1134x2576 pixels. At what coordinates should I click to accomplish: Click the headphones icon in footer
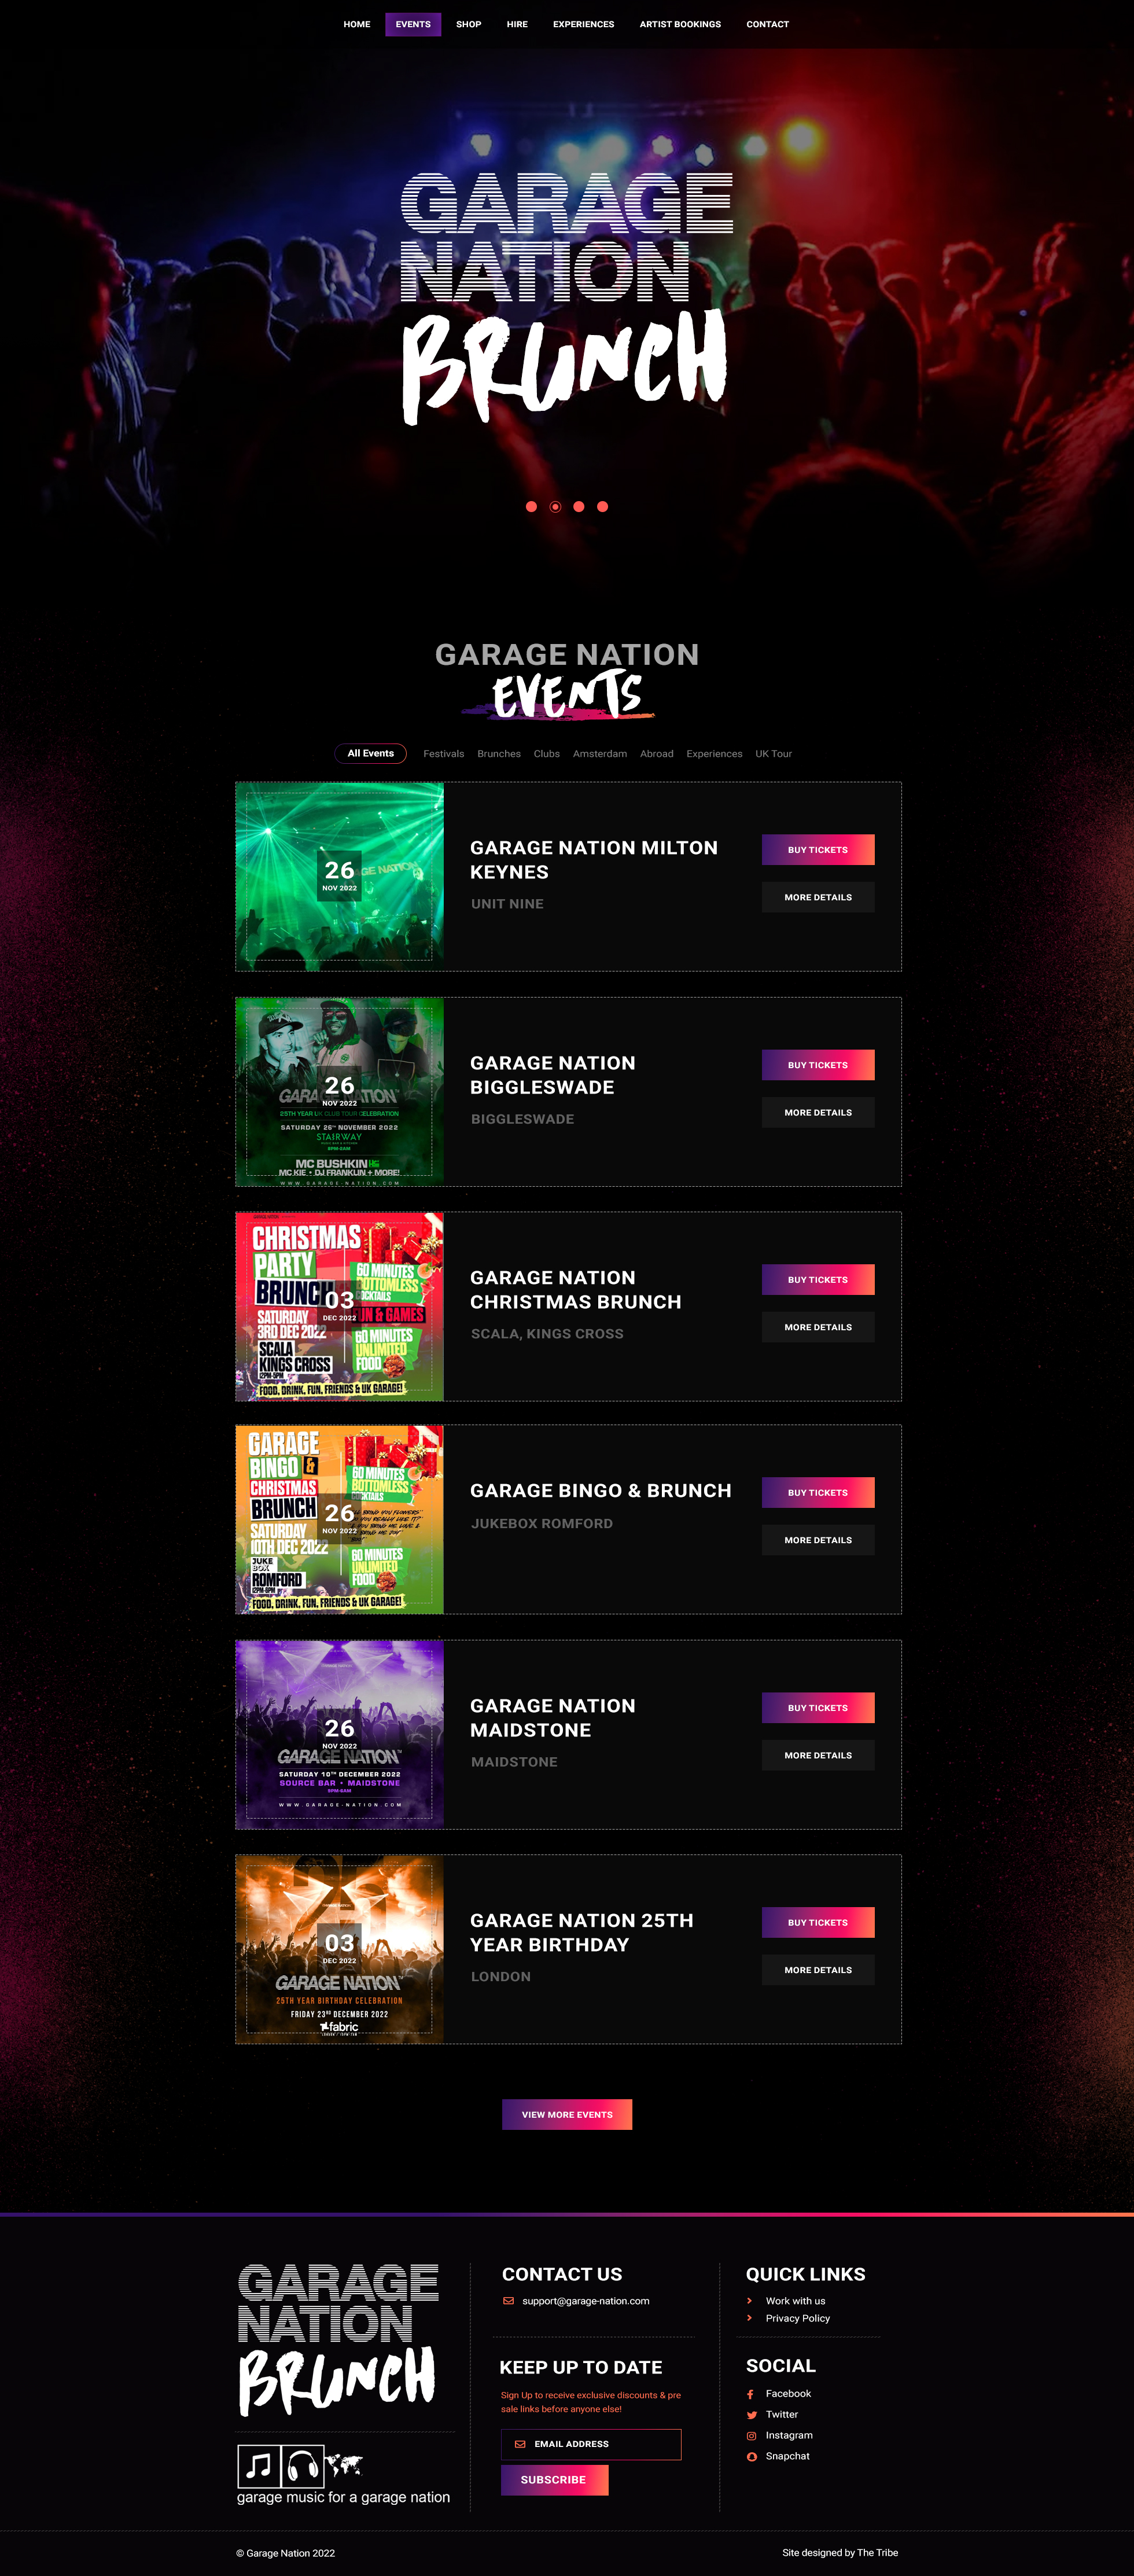click(302, 2465)
